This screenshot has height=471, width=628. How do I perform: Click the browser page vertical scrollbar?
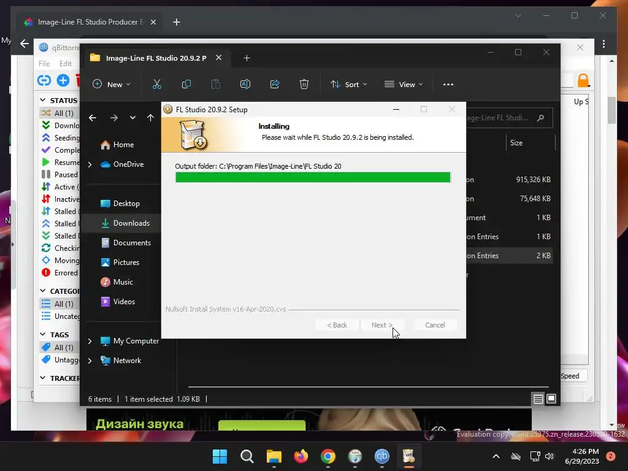tap(611, 110)
